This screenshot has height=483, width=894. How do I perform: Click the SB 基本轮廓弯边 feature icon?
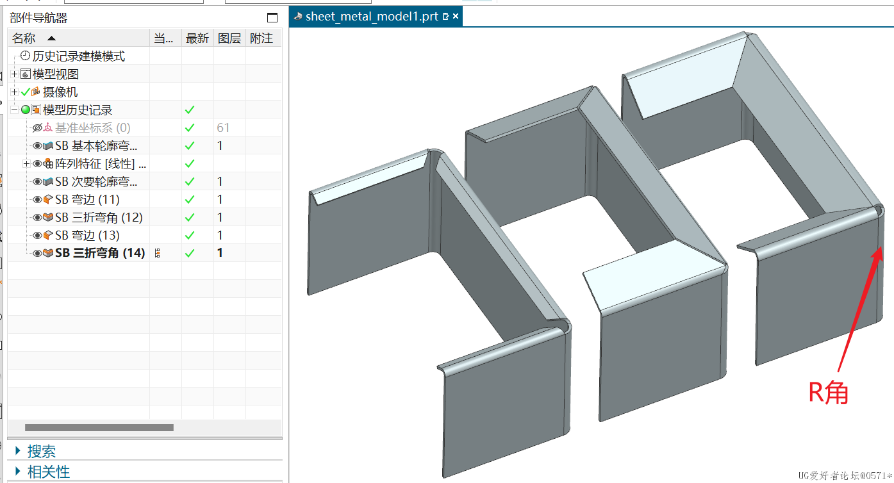point(47,146)
